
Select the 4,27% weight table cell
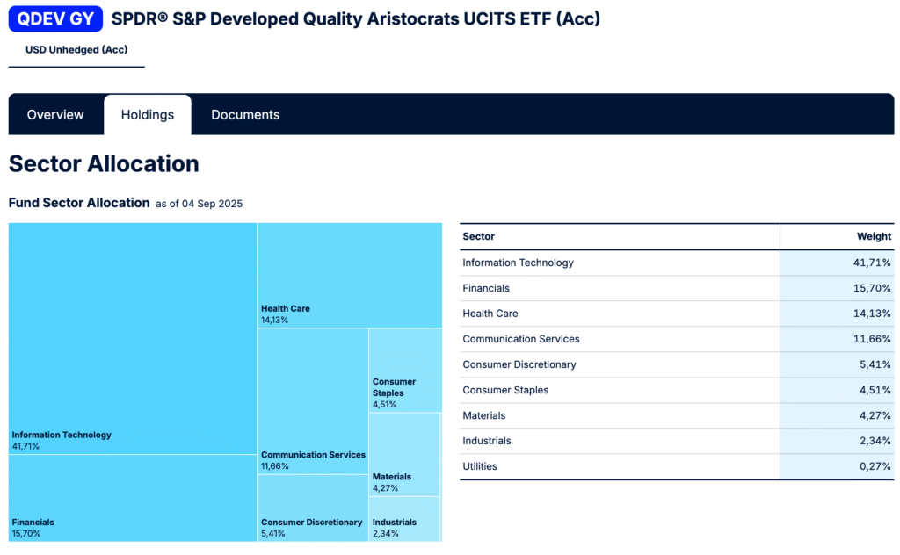click(x=837, y=415)
